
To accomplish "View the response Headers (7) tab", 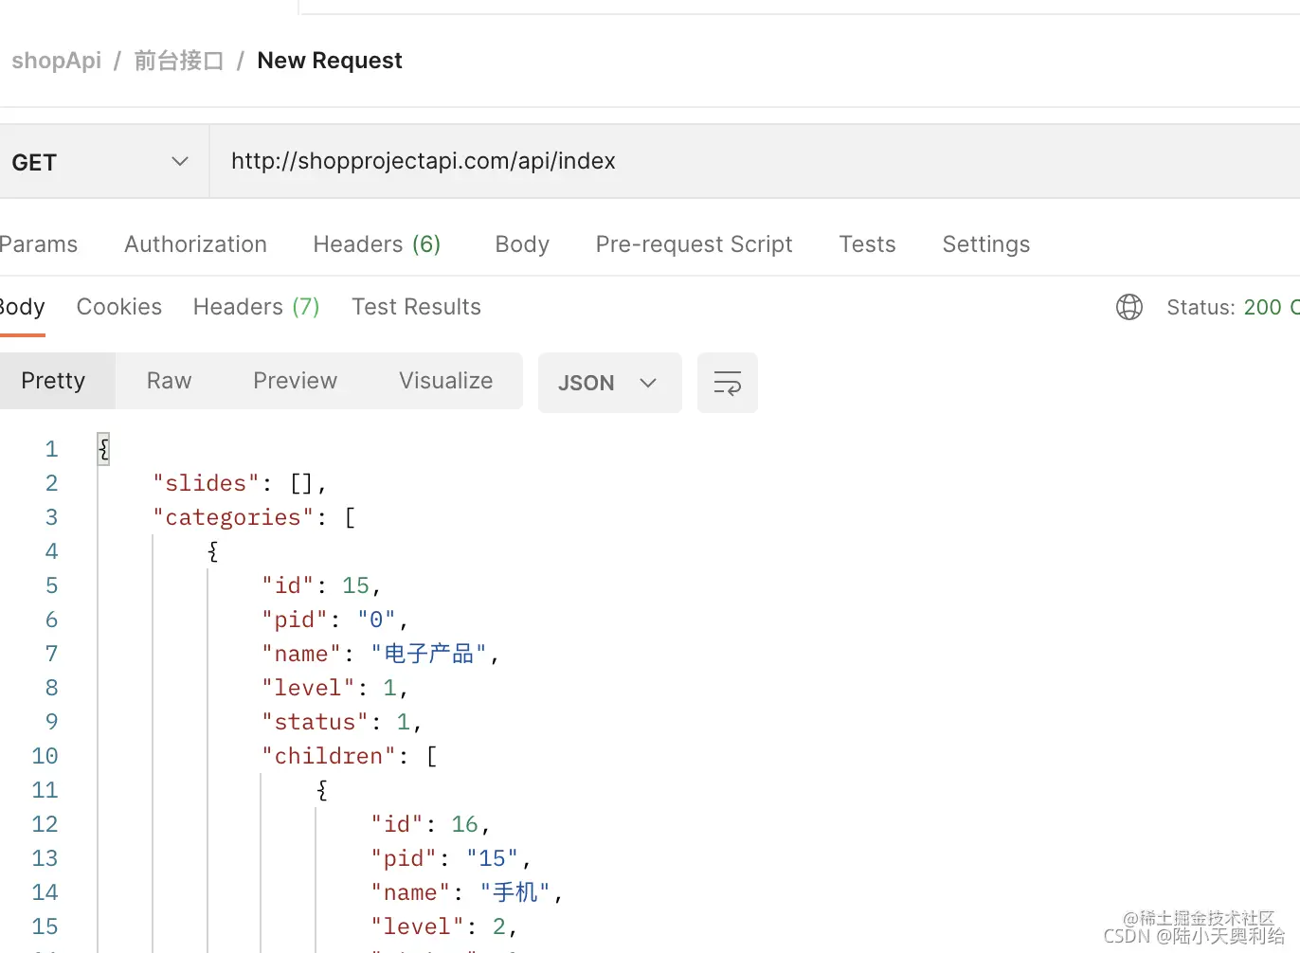I will tap(257, 307).
